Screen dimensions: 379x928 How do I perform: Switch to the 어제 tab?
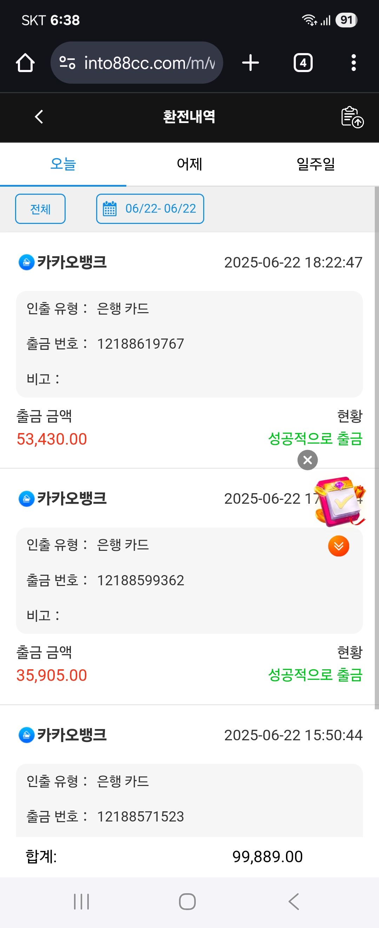point(189,164)
